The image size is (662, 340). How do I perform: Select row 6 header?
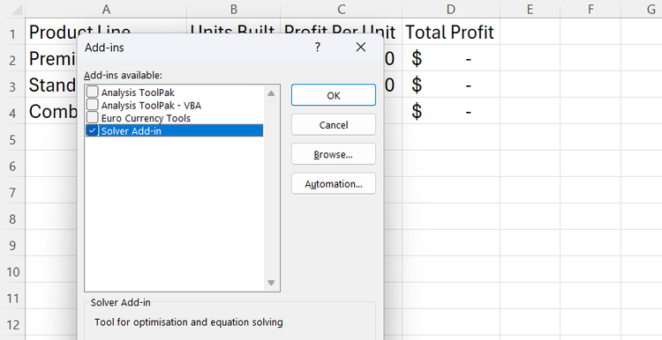click(12, 166)
